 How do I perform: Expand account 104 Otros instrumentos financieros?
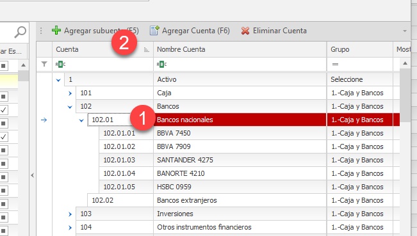click(x=70, y=228)
